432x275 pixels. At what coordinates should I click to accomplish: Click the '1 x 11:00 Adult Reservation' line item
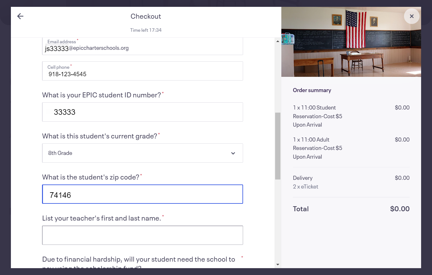317,148
